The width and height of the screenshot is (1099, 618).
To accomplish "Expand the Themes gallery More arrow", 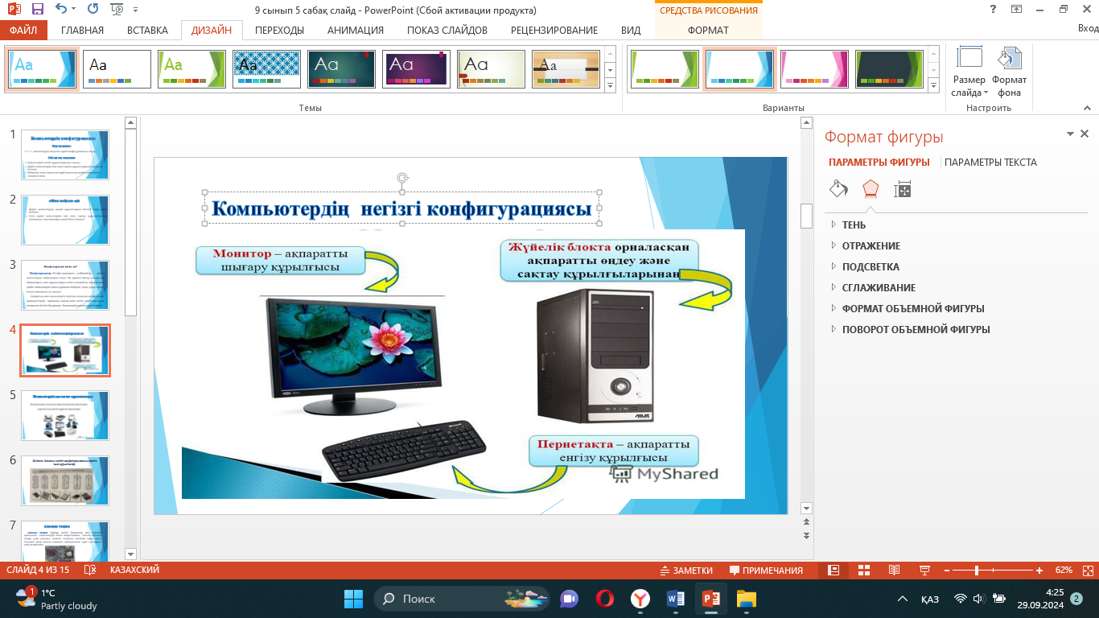I will [x=610, y=85].
